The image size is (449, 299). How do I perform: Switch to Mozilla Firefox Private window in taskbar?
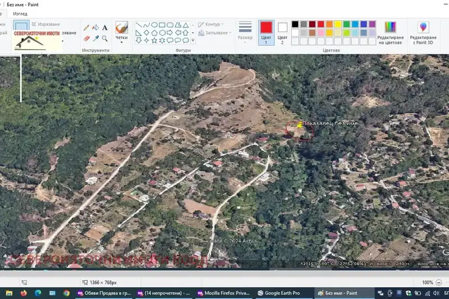click(223, 293)
